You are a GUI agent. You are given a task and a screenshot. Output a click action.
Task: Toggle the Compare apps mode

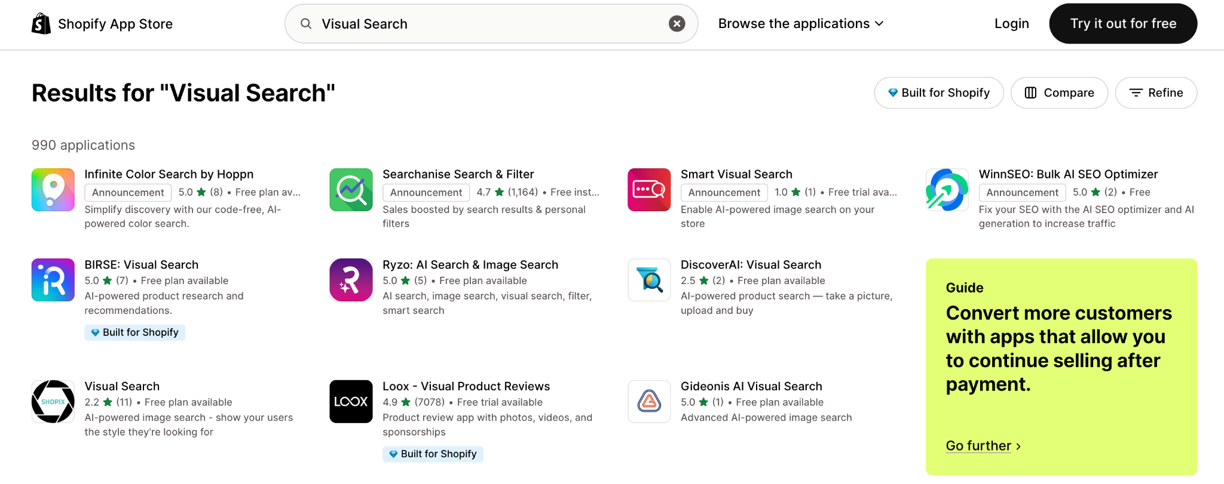click(x=1059, y=93)
